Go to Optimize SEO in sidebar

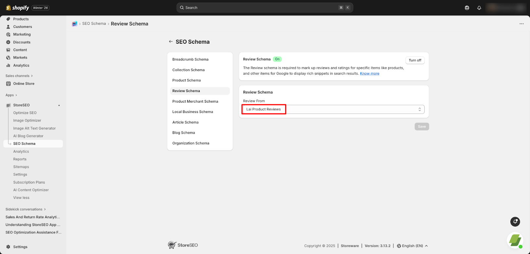(25, 113)
